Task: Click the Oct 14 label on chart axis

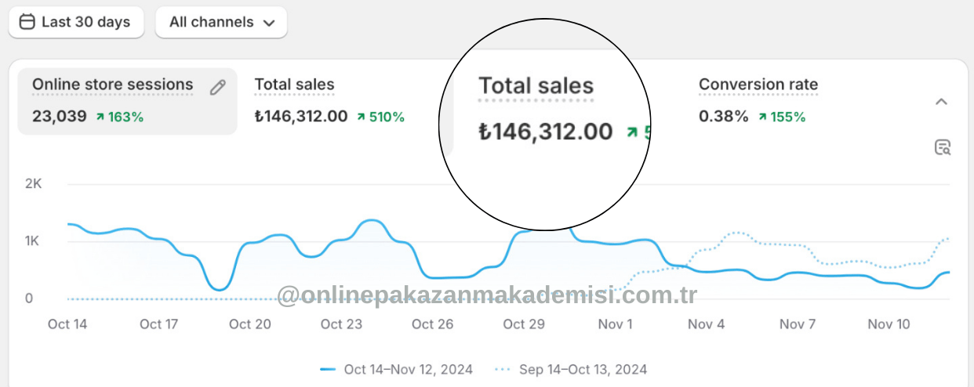Action: coord(67,324)
